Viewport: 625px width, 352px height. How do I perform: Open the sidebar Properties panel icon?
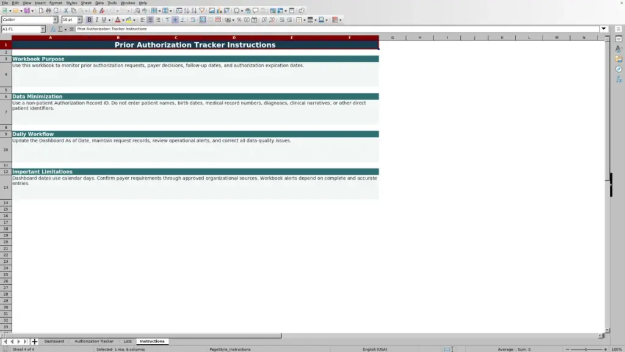point(619,39)
